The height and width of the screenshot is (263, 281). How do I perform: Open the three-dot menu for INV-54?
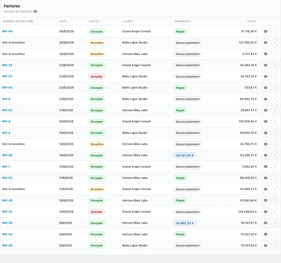click(x=275, y=234)
